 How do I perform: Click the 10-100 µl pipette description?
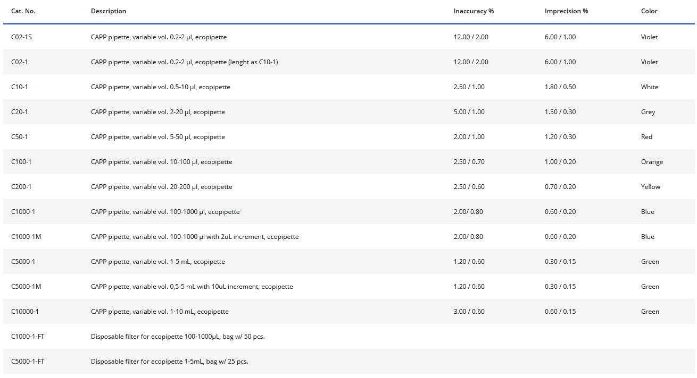pyautogui.click(x=162, y=162)
